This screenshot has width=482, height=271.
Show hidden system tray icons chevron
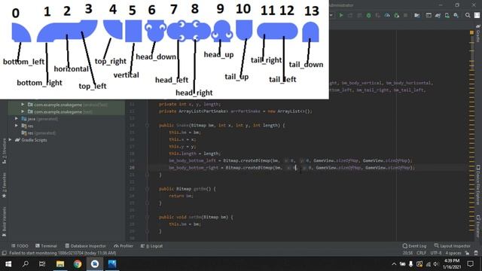tap(394, 264)
